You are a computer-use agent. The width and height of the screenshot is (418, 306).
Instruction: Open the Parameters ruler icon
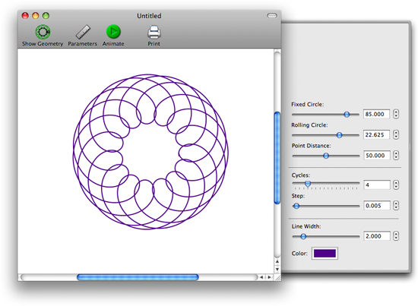coord(83,32)
